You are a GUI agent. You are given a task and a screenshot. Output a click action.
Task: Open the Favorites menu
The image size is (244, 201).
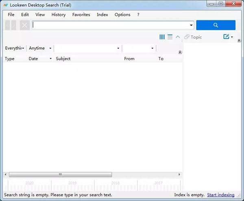click(81, 15)
